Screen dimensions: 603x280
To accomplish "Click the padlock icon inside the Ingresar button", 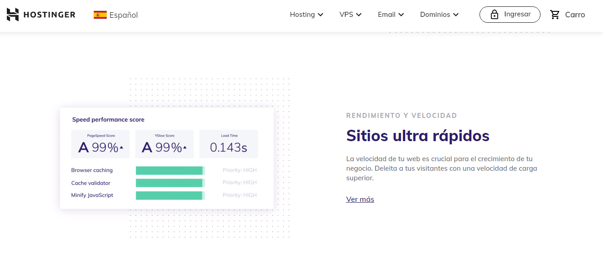I will (x=495, y=14).
